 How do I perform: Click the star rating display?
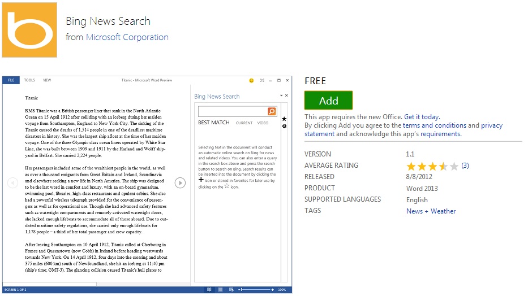[x=432, y=166]
